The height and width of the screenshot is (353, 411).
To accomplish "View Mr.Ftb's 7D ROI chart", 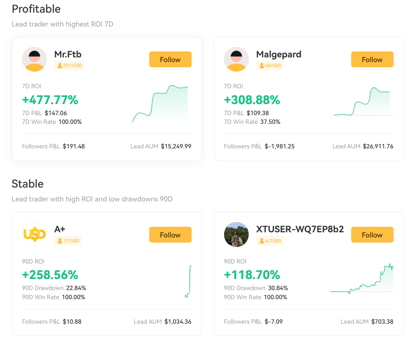I will (x=160, y=104).
